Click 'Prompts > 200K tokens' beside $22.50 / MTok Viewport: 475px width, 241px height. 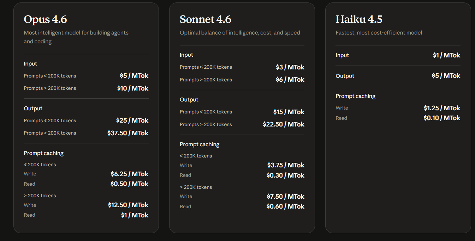click(x=206, y=124)
